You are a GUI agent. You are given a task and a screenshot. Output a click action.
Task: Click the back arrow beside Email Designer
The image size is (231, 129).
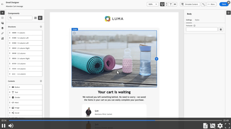2,4
